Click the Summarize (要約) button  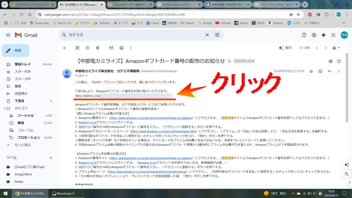285,48
